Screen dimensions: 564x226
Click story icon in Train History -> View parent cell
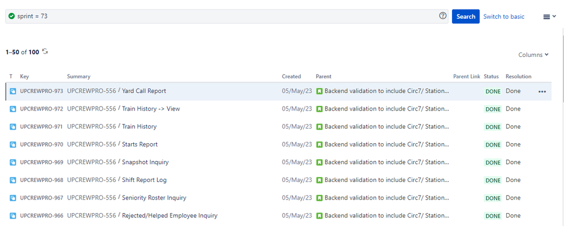tap(319, 109)
